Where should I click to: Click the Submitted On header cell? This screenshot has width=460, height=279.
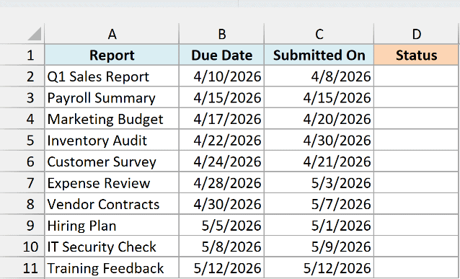click(x=319, y=55)
